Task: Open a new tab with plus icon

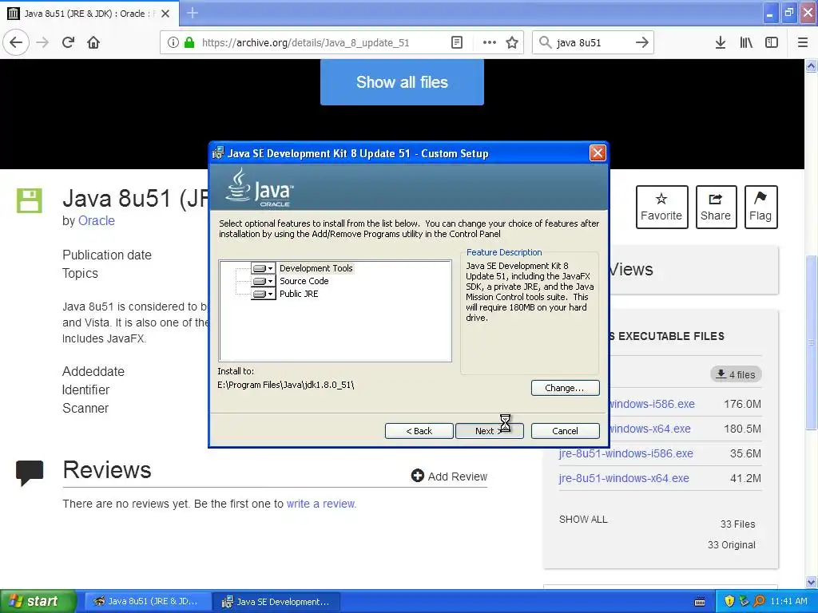Action: point(192,13)
